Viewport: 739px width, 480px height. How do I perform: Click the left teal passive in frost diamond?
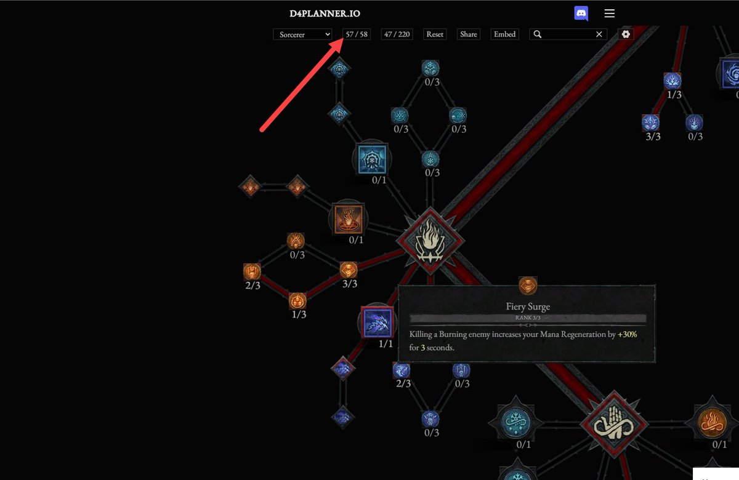click(x=400, y=115)
